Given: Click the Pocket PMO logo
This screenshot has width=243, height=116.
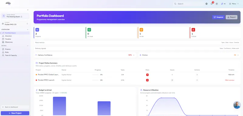Looking at the screenshot, I should [x=8, y=4].
